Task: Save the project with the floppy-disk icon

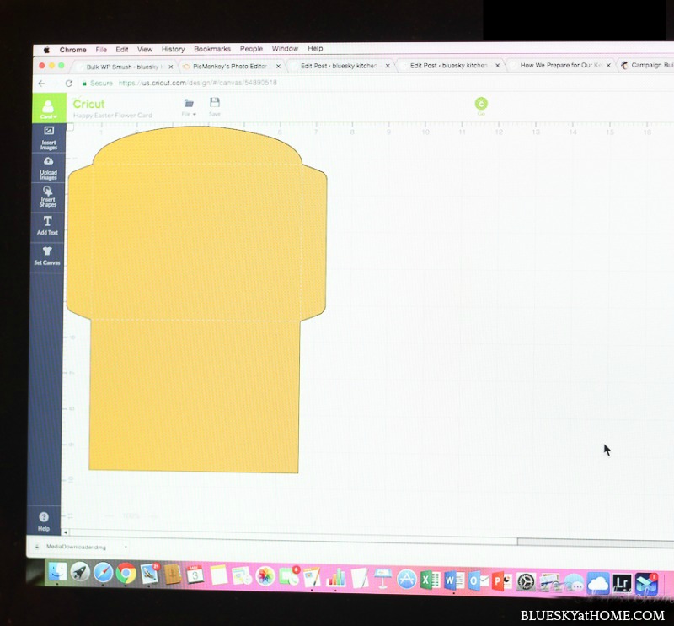Action: point(215,107)
